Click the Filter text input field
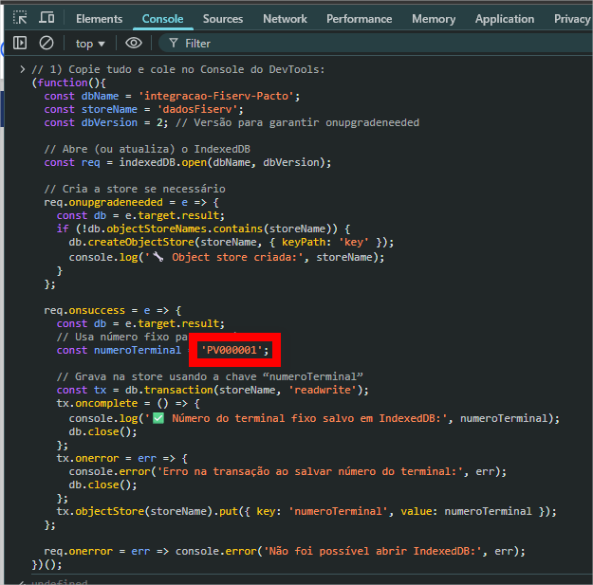The image size is (593, 585). tap(380, 43)
